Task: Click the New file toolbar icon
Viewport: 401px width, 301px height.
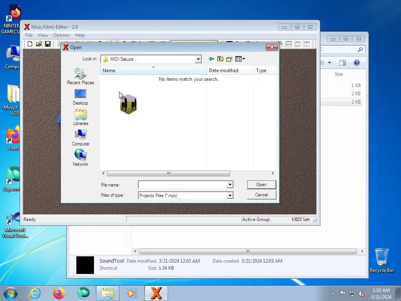Action: 30,44
